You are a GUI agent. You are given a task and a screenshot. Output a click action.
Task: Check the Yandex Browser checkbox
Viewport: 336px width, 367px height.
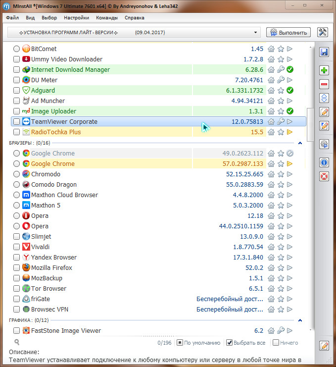[x=16, y=257]
